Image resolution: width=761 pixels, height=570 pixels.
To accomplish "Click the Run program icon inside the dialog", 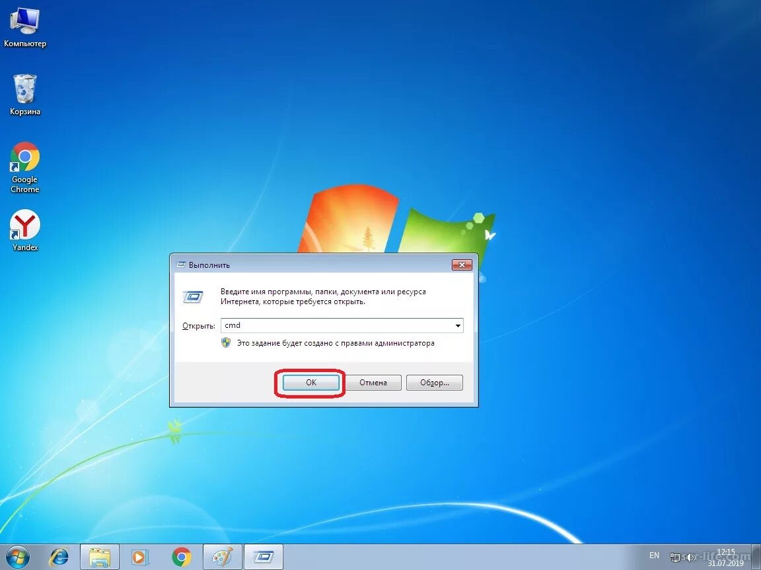I will click(193, 297).
